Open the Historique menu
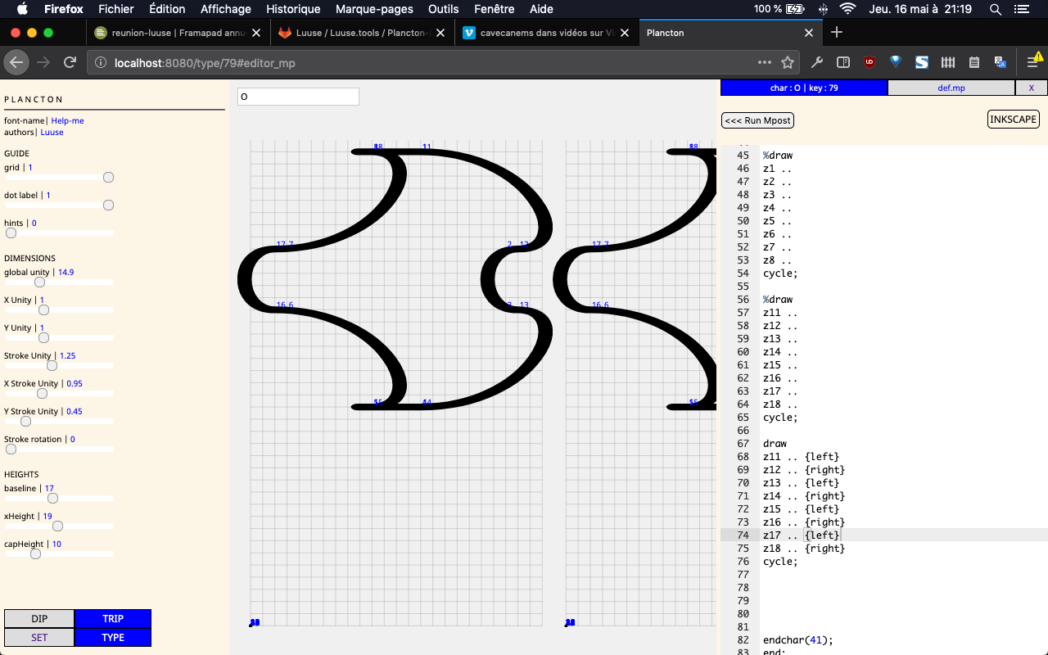Image resolution: width=1048 pixels, height=655 pixels. pyautogui.click(x=293, y=9)
